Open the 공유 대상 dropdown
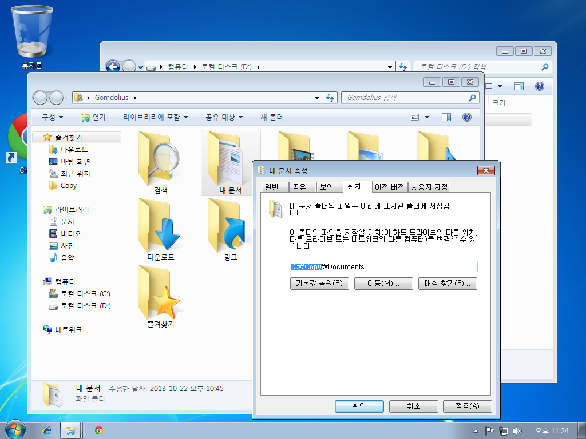This screenshot has width=586, height=439. coord(224,117)
